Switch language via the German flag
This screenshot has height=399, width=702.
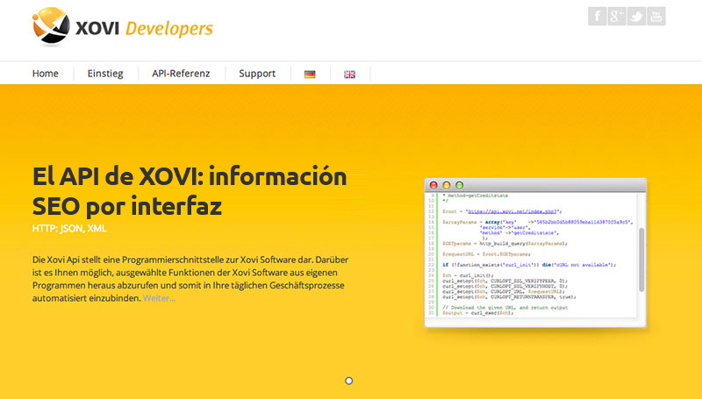(x=310, y=75)
